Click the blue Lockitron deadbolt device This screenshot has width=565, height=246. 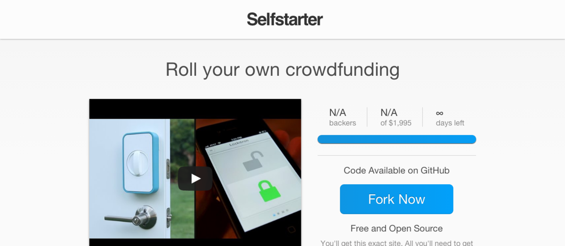(x=140, y=163)
